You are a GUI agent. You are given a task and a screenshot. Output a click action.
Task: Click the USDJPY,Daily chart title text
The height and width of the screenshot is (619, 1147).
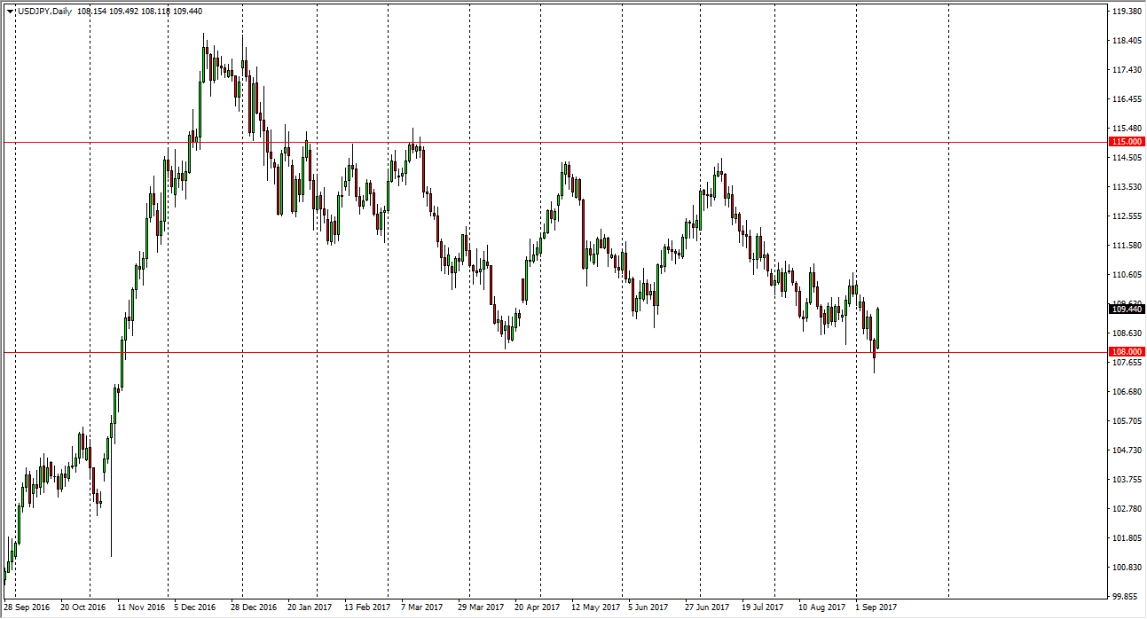[44, 12]
